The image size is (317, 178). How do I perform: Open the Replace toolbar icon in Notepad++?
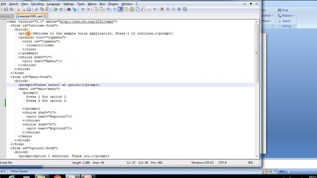coord(74,9)
